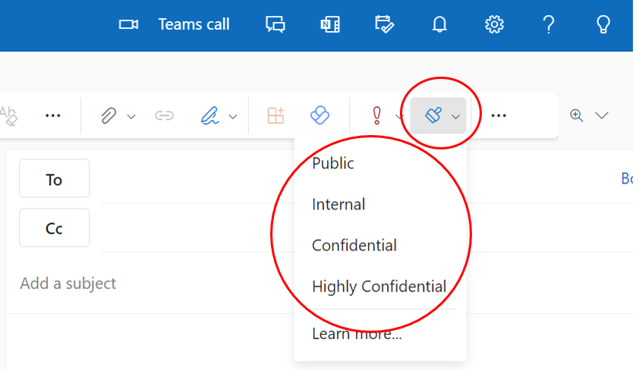The image size is (639, 371).
Task: Click the Help question mark icon
Action: tap(549, 24)
